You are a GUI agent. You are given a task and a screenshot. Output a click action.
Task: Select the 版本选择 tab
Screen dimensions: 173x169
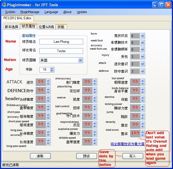(x=11, y=27)
